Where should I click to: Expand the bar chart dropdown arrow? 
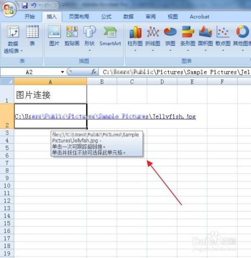click(x=188, y=50)
